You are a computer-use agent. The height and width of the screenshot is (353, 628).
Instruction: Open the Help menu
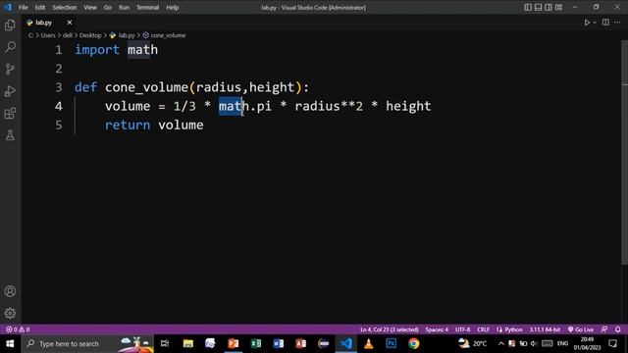(173, 7)
